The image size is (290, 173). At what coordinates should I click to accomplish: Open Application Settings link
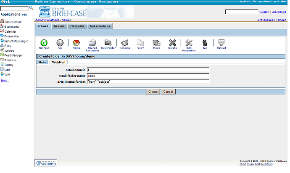pyautogui.click(x=251, y=1)
